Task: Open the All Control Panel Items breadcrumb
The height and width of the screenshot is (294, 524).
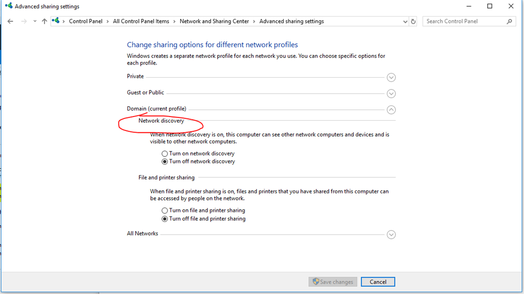Action: click(141, 21)
